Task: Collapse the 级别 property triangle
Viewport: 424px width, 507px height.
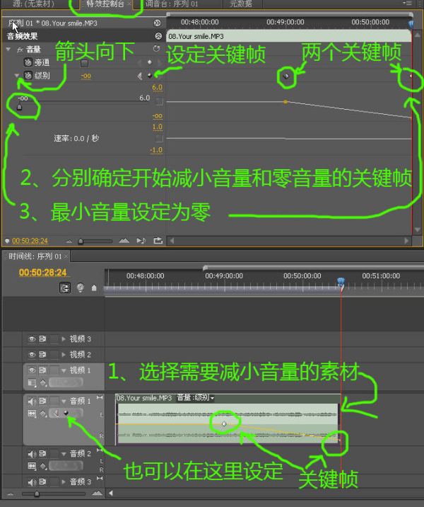Action: coord(17,75)
